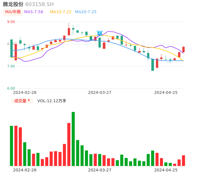Open the 成交量 indicator dropdown arrow
Viewport: 197px width, 174px height.
click(29, 100)
